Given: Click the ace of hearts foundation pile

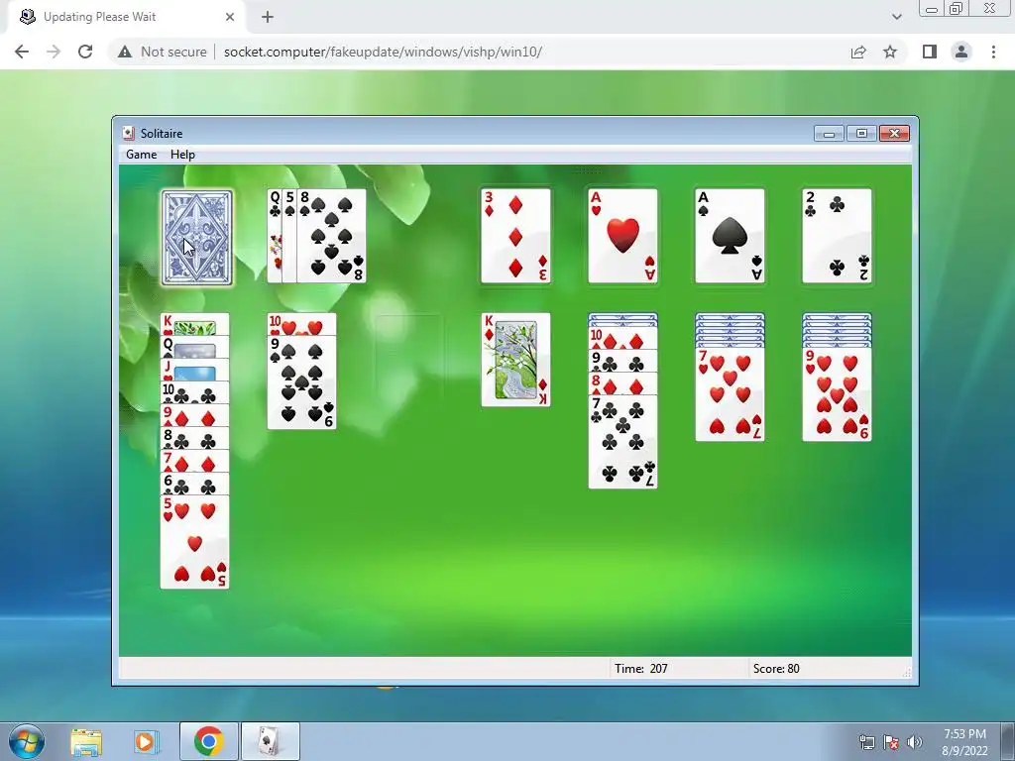Looking at the screenshot, I should [x=622, y=236].
